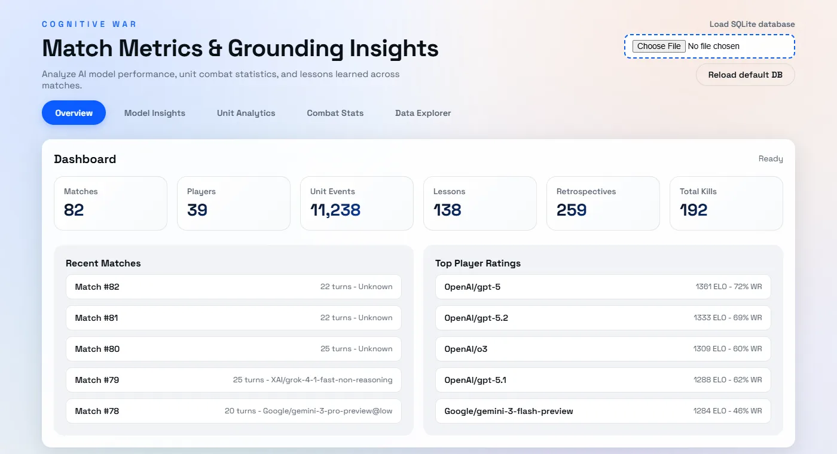Click the 'Match Metrics & Grounding Insights' title
This screenshot has height=454, width=837.
(x=240, y=48)
